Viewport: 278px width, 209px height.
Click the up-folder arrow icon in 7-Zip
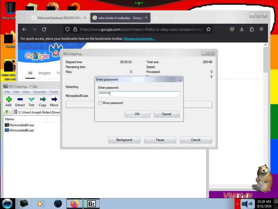click(x=7, y=112)
